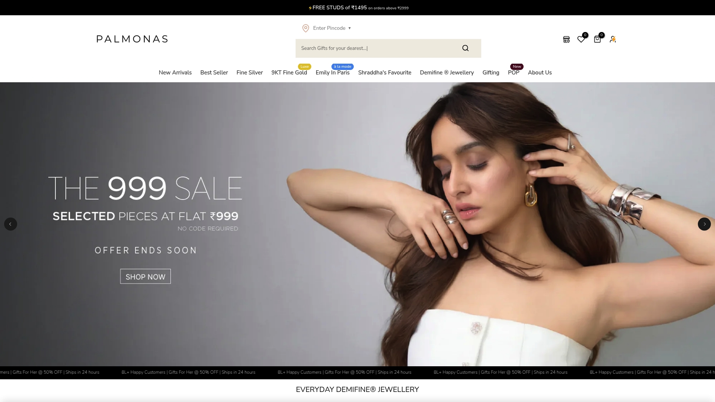
Task: Open Emily In Paris menu
Action: pos(333,73)
